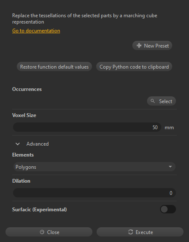Focus the Dilation value field
Screen dimensions: 189x242
point(94,193)
